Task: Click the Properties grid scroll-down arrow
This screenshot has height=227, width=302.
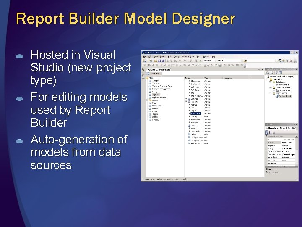Action: click(297, 165)
